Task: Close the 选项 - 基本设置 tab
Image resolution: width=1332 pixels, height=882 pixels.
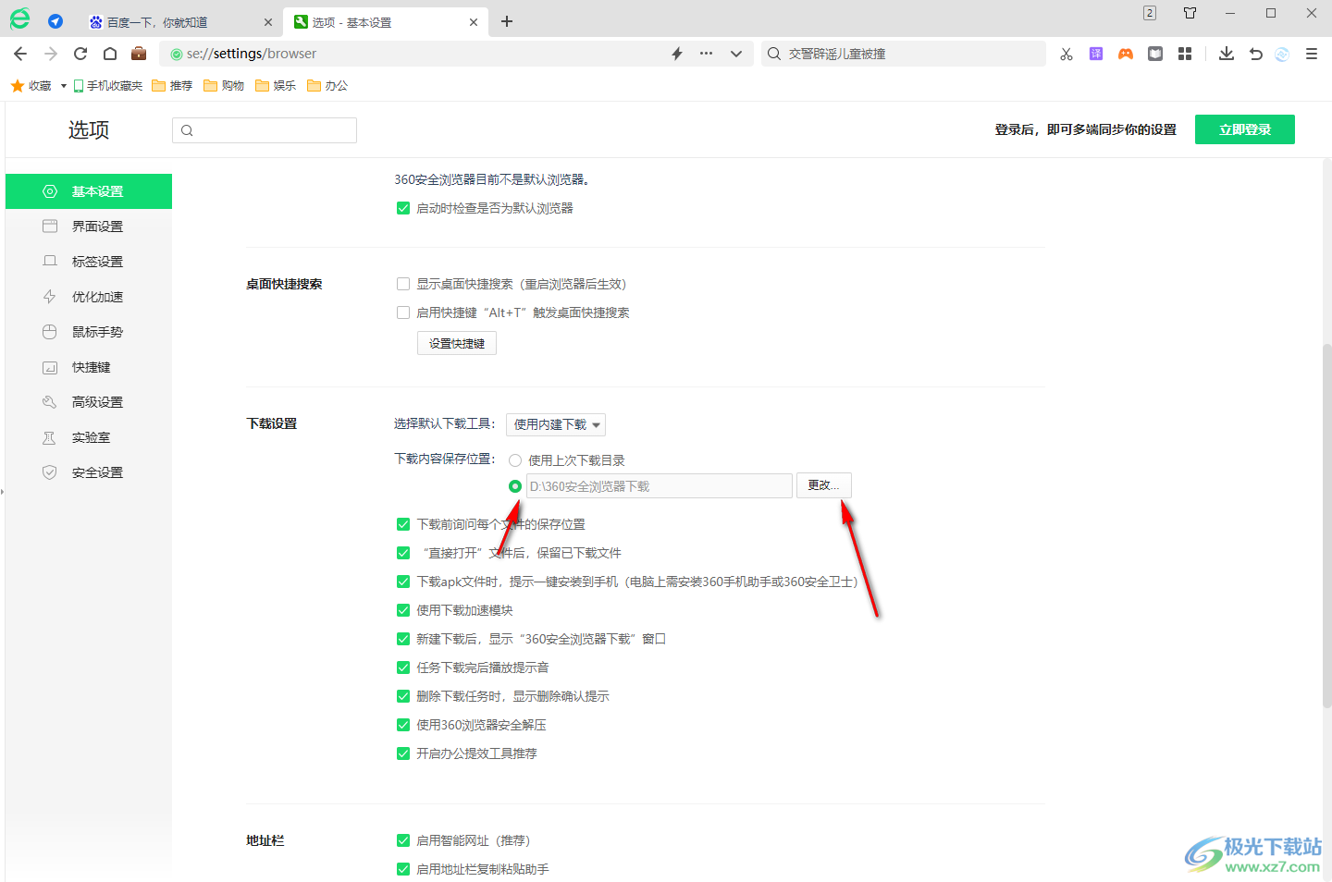Action: (x=474, y=22)
